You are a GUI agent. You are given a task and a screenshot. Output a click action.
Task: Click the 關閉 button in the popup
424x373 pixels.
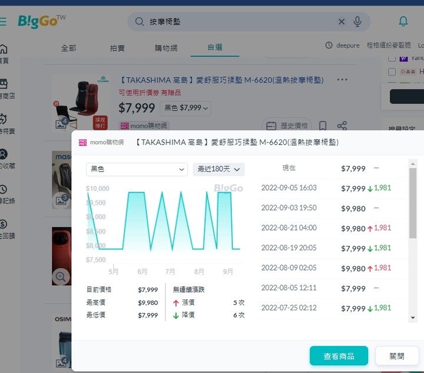(x=397, y=356)
